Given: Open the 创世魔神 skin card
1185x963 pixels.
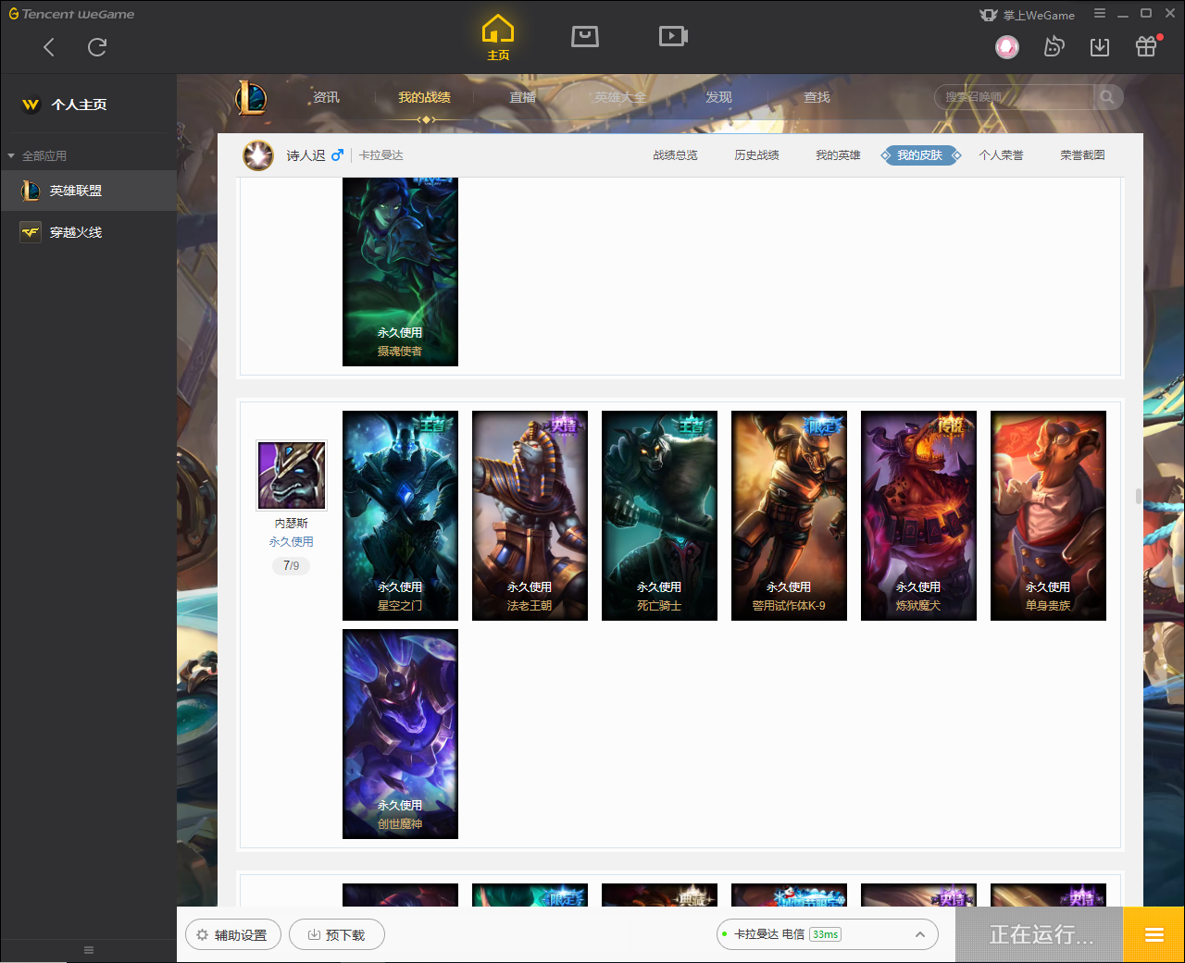Looking at the screenshot, I should (400, 734).
